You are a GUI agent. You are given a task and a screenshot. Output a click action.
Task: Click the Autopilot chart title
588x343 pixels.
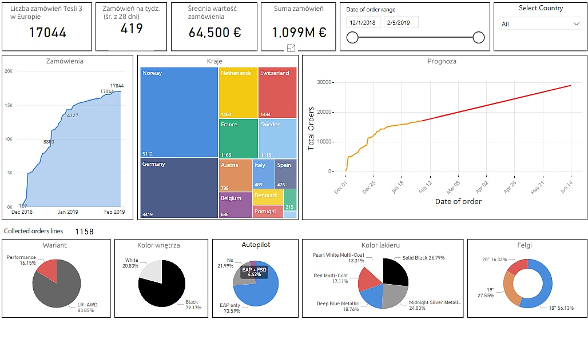256,245
